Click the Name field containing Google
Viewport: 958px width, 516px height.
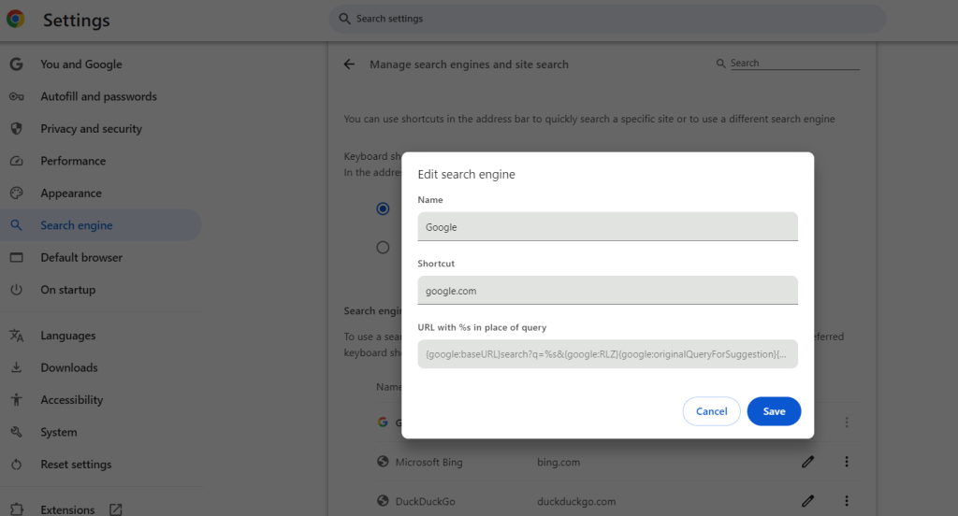click(607, 226)
